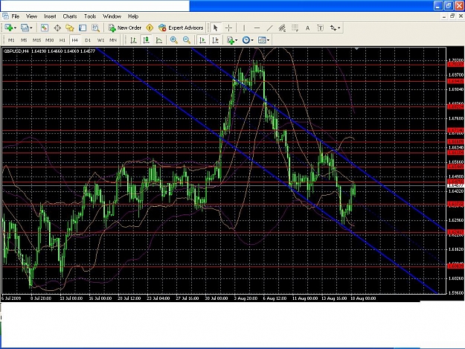465x349 pixels.
Task: Zoom out of the chart
Action: (x=187, y=40)
